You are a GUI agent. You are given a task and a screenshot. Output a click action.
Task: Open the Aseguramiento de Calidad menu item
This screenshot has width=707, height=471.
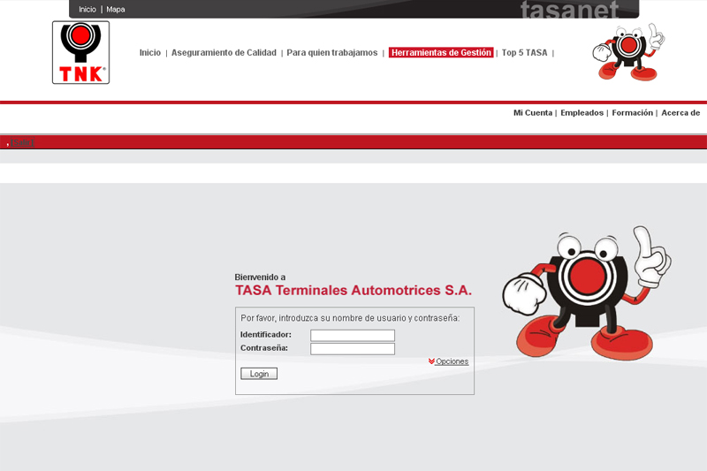224,53
